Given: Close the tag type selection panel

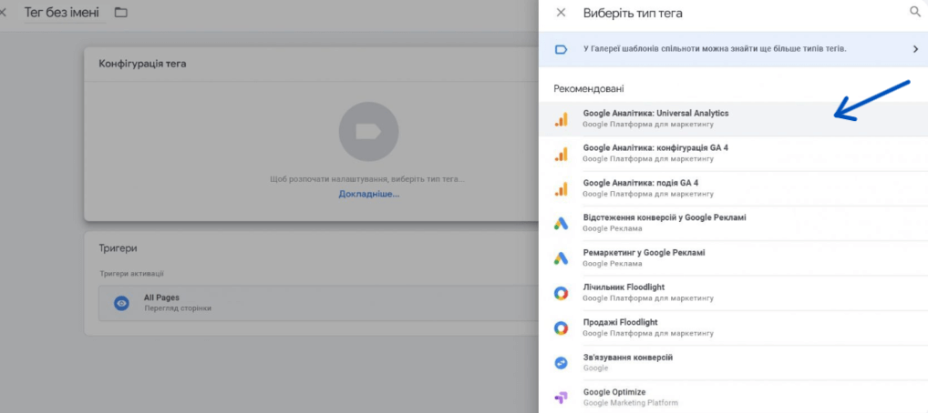Looking at the screenshot, I should click(x=561, y=13).
